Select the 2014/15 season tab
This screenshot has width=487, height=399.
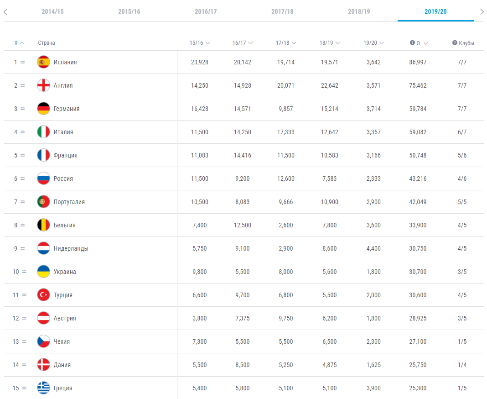[52, 11]
